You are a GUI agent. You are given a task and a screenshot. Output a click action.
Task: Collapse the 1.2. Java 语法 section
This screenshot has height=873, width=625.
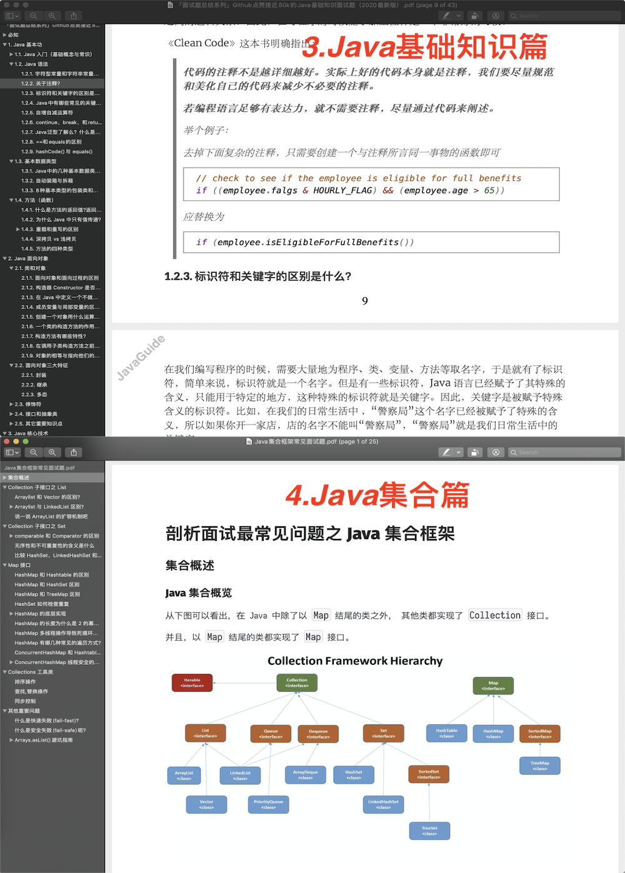(11, 64)
